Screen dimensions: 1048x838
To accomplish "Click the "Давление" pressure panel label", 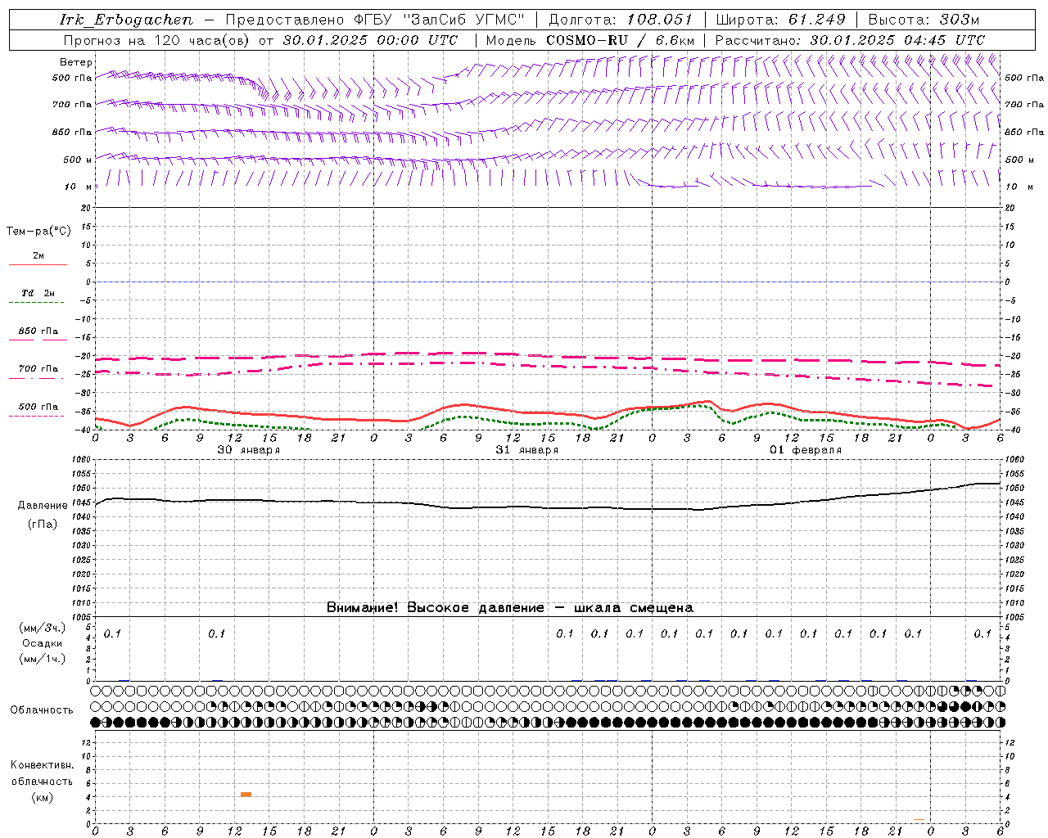I will click(x=43, y=506).
